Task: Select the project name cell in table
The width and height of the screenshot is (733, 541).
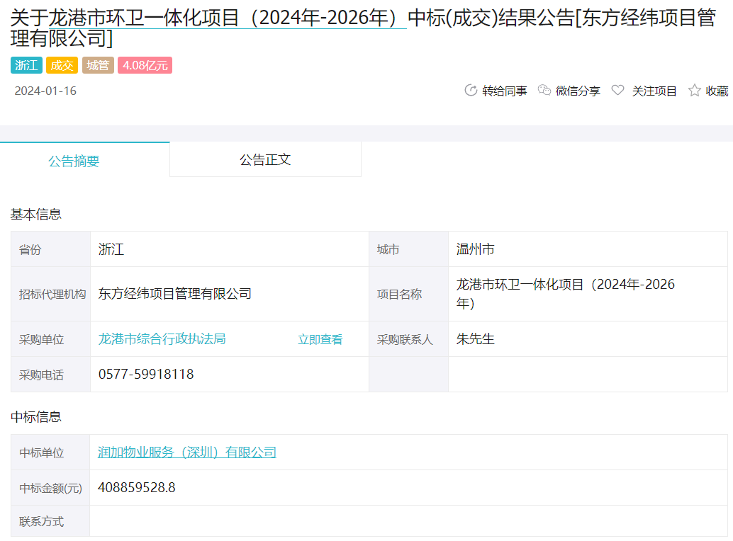Action: coord(588,294)
